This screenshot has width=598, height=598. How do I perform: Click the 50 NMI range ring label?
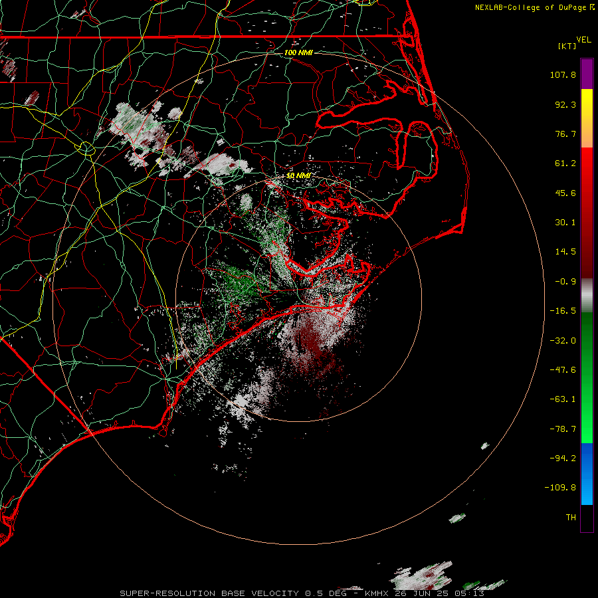pyautogui.click(x=298, y=175)
